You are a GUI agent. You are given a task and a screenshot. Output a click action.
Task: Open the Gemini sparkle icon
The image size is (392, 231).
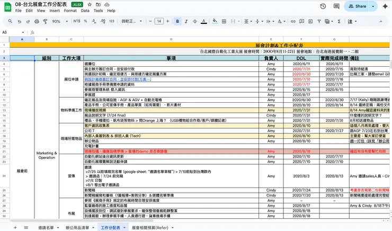385,6
